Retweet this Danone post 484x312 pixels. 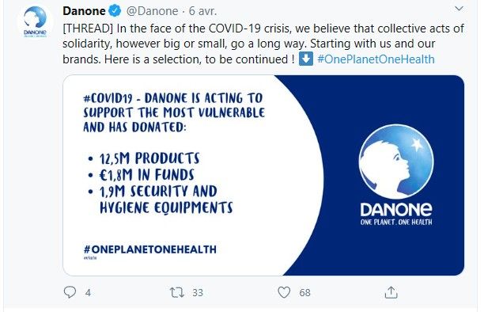point(177,292)
